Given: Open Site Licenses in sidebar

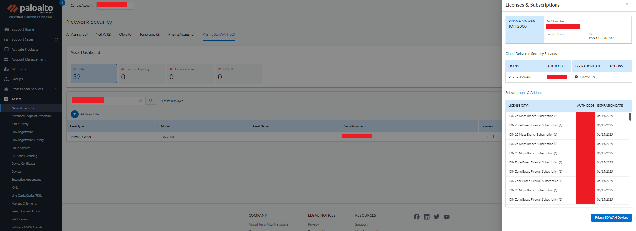Looking at the screenshot, I should (x=20, y=219).
